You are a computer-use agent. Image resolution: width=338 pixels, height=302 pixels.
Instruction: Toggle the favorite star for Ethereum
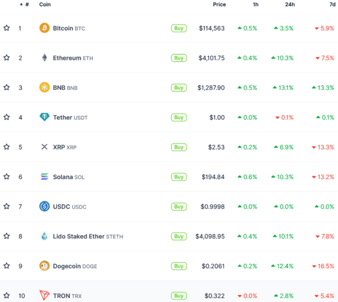[7, 57]
